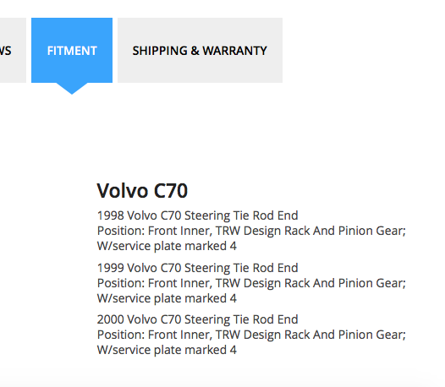Click the blue pointer arrow below Fitment tab
The image size is (445, 387).
[72, 89]
